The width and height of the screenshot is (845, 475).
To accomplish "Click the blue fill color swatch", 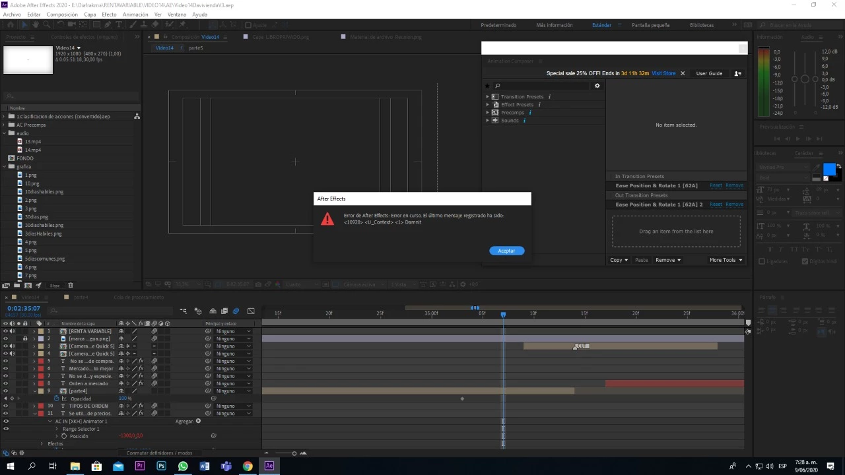I will [x=829, y=170].
